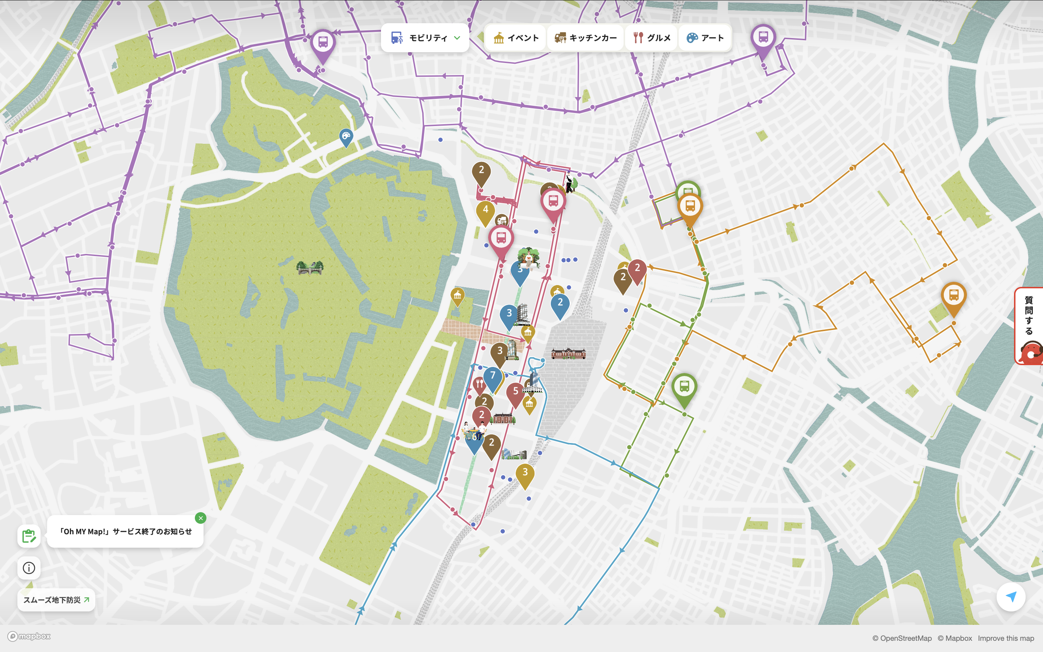Viewport: 1043px width, 652px height.
Task: Select the lone yellow event pin near moat
Action: (457, 297)
